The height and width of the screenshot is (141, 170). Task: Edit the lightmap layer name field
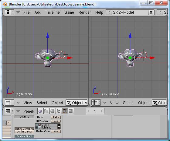click(49, 128)
